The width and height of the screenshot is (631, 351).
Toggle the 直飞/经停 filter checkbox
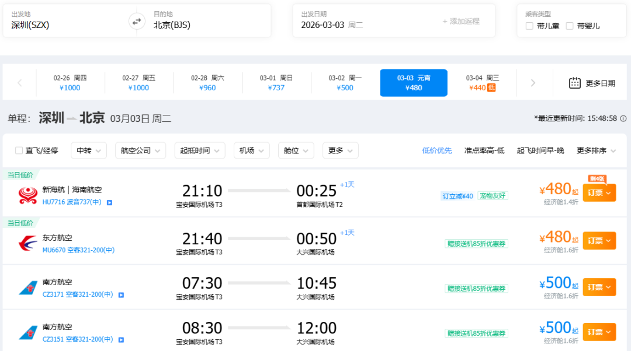pos(19,150)
